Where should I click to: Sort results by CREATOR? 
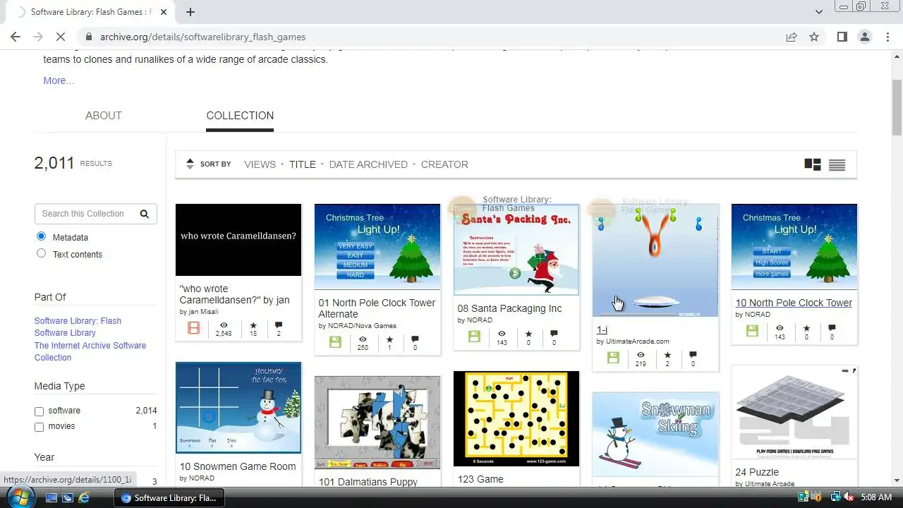click(x=444, y=164)
